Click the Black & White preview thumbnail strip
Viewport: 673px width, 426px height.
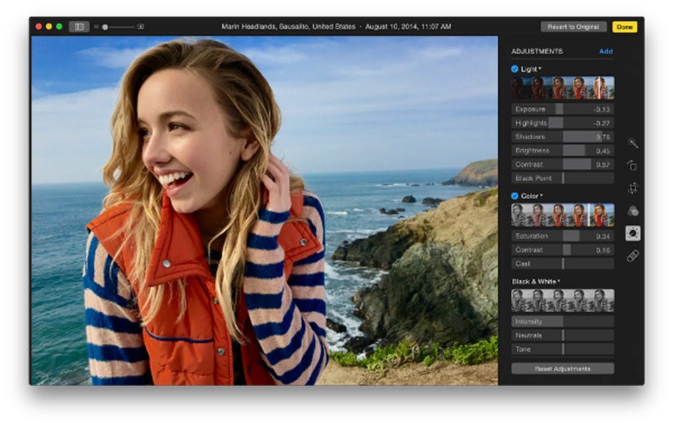[x=562, y=300]
